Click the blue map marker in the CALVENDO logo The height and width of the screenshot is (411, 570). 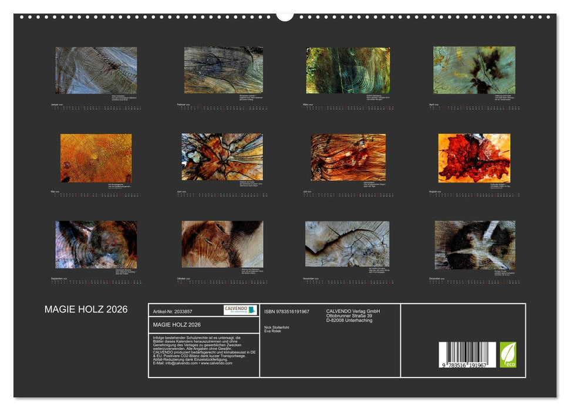pos(252,310)
